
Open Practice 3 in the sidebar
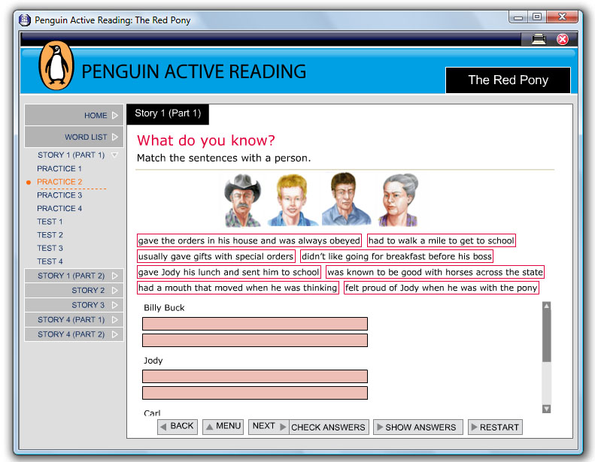59,195
